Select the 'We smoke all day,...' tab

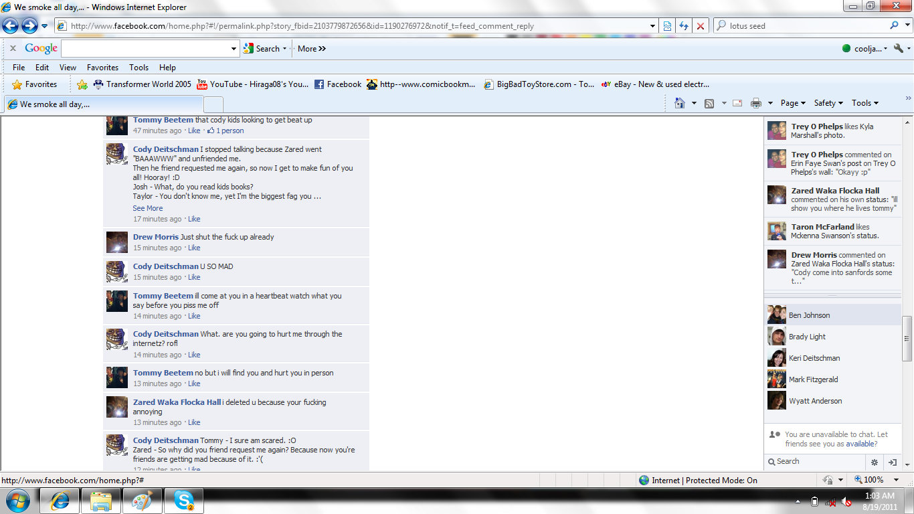pos(103,104)
